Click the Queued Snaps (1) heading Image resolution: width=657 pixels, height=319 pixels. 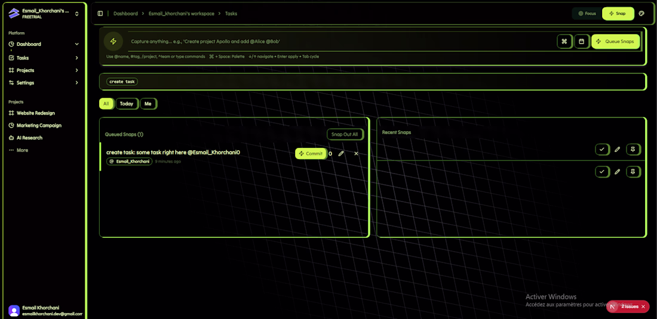coord(124,134)
